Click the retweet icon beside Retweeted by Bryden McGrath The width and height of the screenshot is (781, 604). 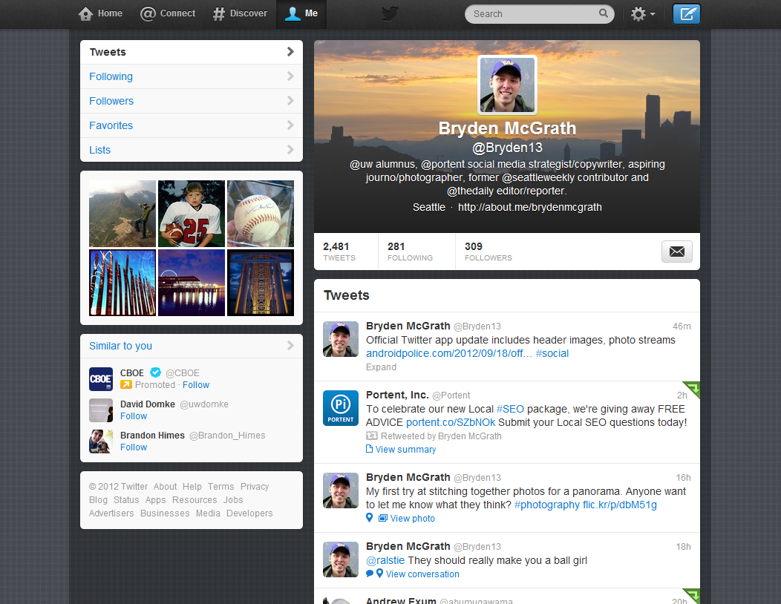coord(372,436)
